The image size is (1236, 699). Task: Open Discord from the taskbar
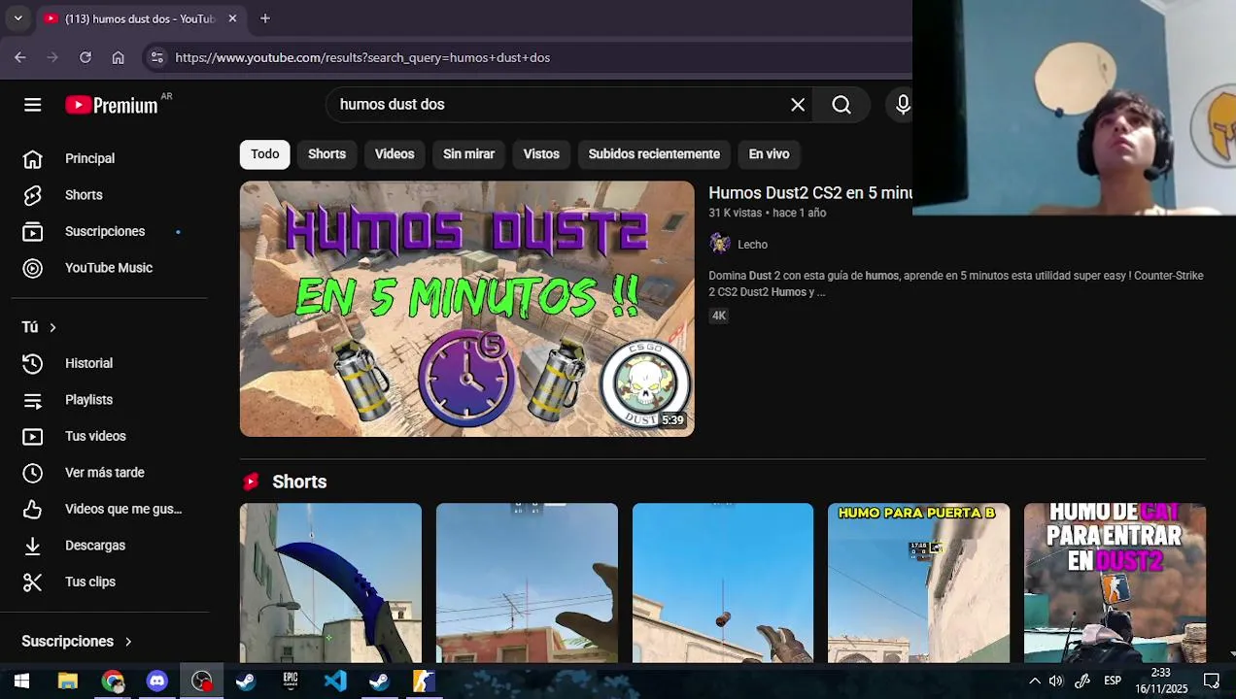tap(156, 682)
